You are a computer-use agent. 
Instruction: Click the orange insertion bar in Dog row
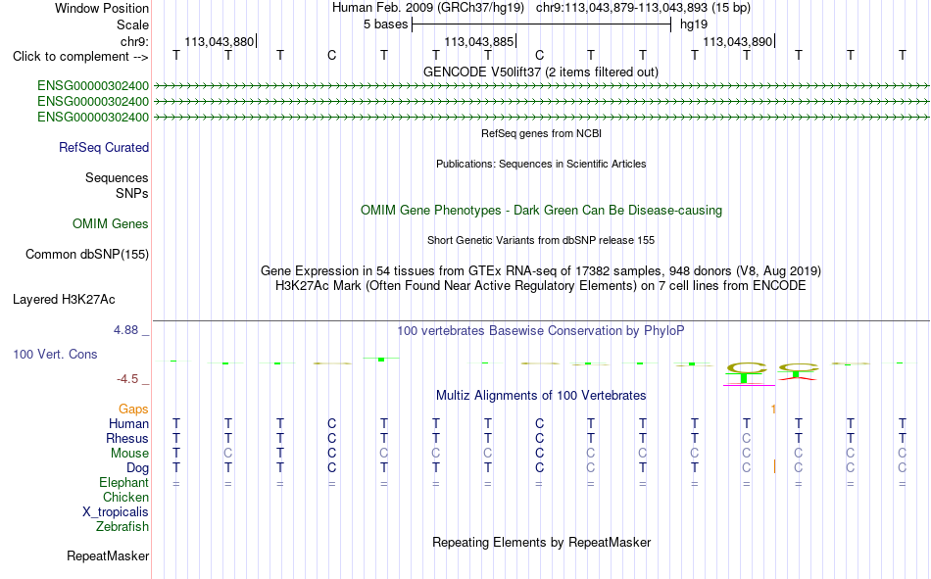click(x=774, y=466)
